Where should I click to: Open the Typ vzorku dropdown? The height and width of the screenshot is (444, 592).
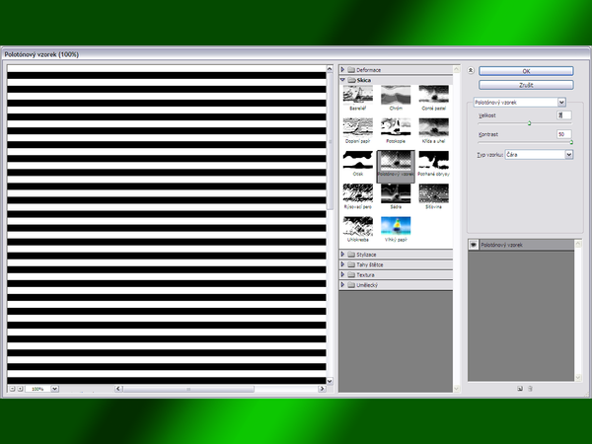(568, 154)
